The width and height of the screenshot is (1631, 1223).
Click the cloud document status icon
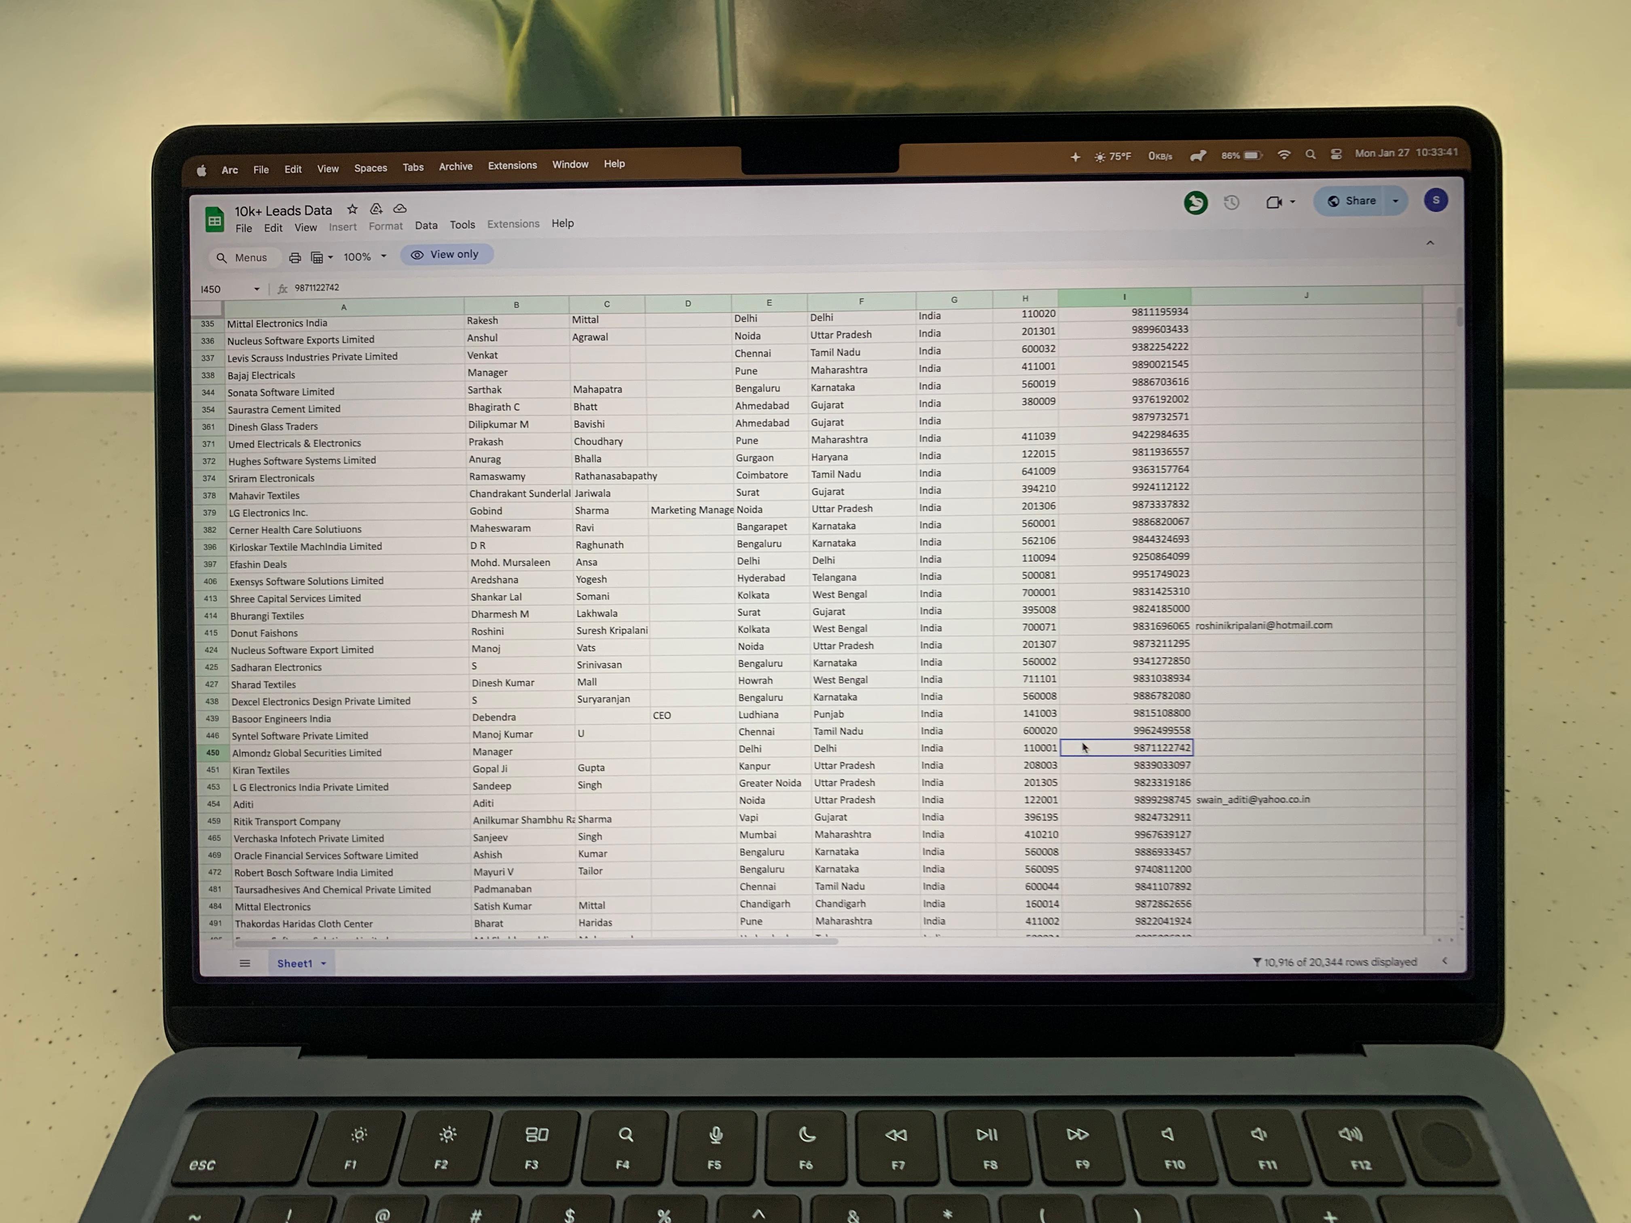click(x=400, y=209)
